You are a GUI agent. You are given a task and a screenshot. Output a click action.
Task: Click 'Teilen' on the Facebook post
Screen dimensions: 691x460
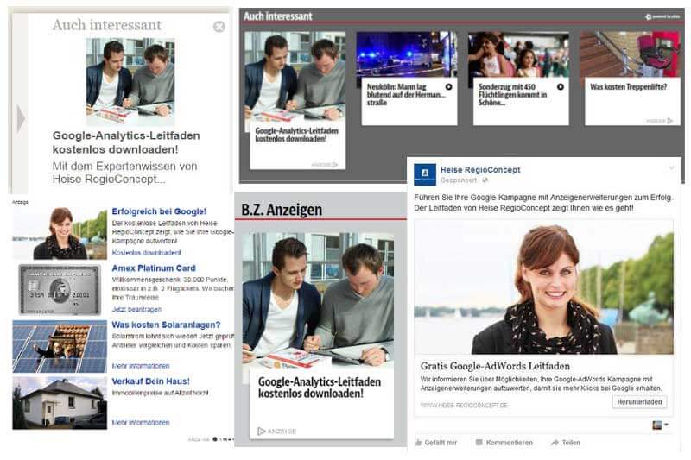[566, 443]
